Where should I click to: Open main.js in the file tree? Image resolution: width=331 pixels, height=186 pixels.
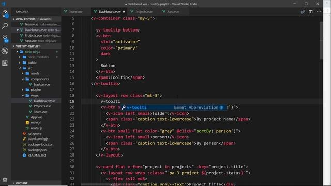(x=36, y=122)
